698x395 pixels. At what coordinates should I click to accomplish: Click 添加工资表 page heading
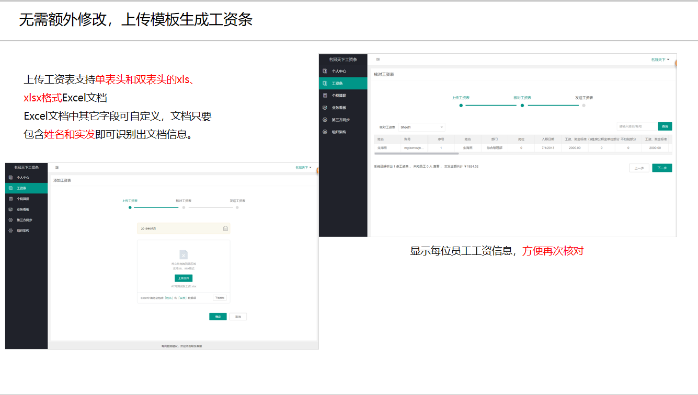[x=62, y=180]
